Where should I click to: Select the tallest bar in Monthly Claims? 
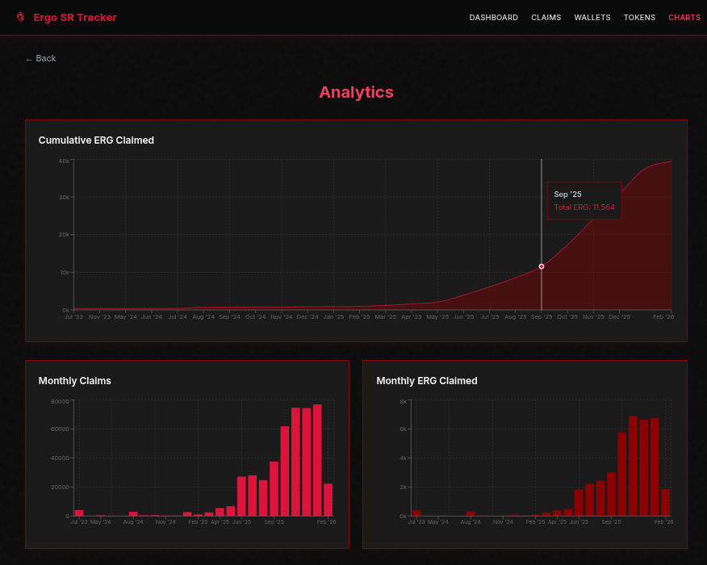point(317,460)
